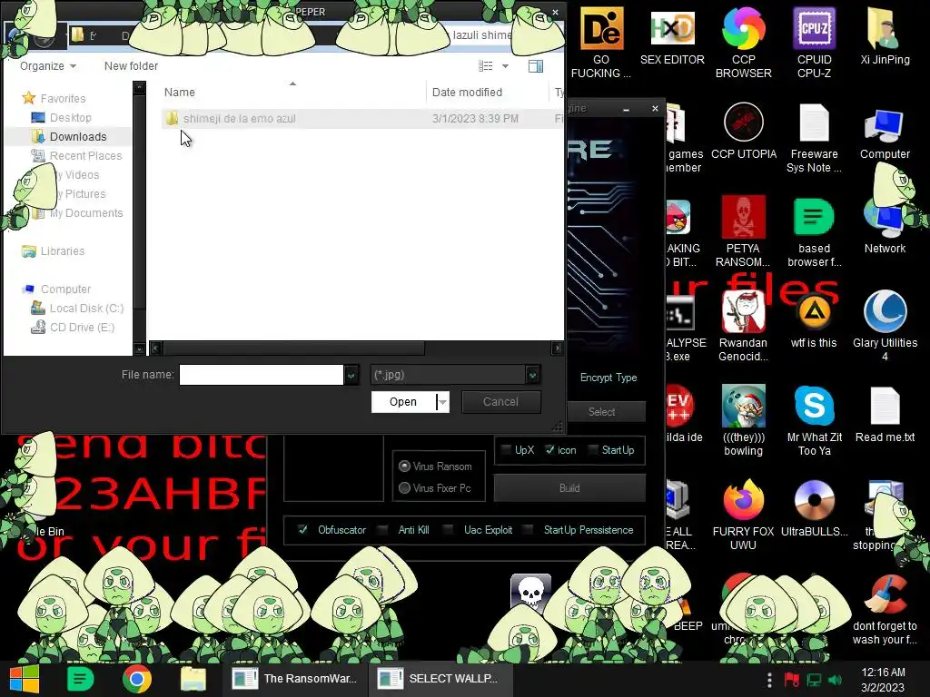Sort by Date modified column header
This screenshot has height=697, width=930.
click(467, 92)
